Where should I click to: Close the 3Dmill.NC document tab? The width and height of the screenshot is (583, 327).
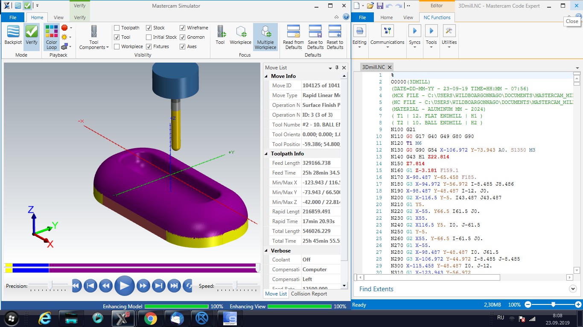[x=390, y=67]
